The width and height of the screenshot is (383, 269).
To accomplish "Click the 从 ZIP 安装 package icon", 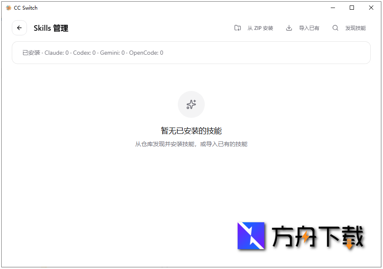I will 238,28.
